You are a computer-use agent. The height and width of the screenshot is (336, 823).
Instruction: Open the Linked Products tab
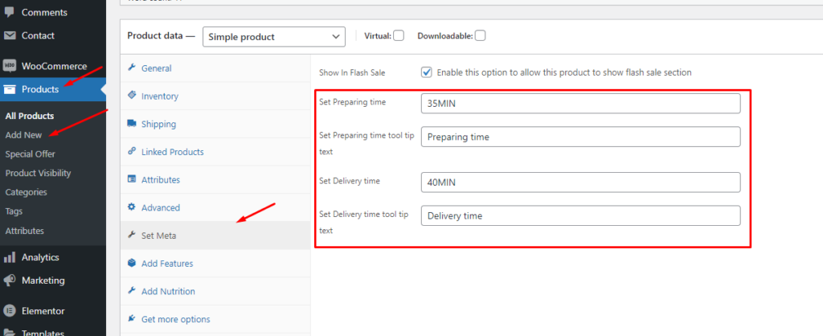coord(172,152)
